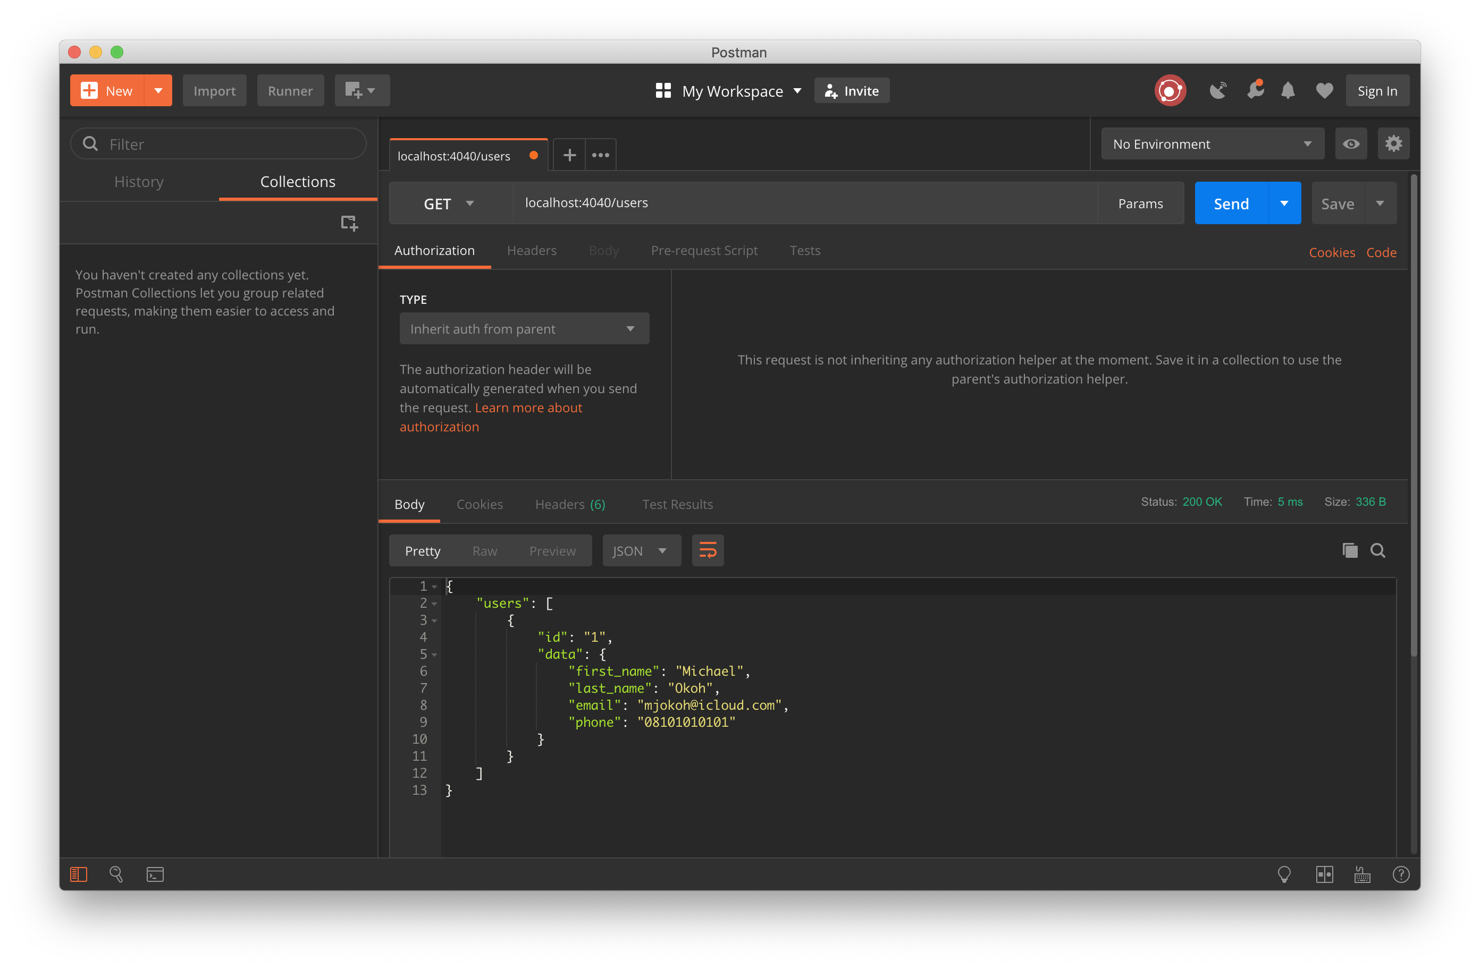1480x969 pixels.
Task: Click the Send button to execute request
Action: (x=1231, y=203)
